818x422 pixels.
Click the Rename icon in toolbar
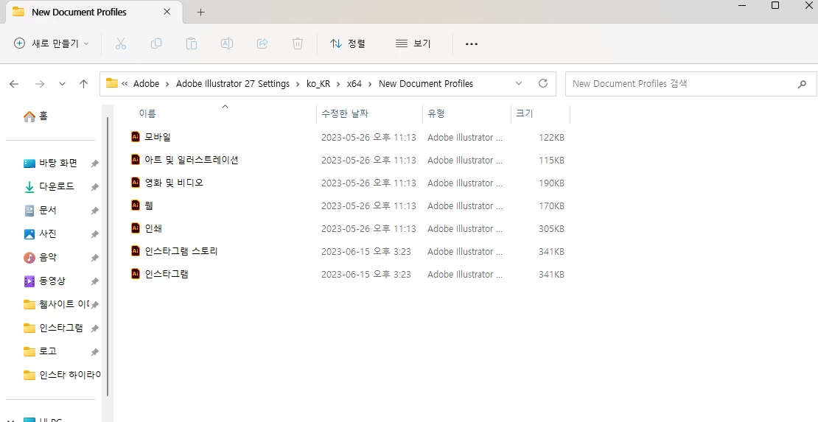(x=227, y=43)
